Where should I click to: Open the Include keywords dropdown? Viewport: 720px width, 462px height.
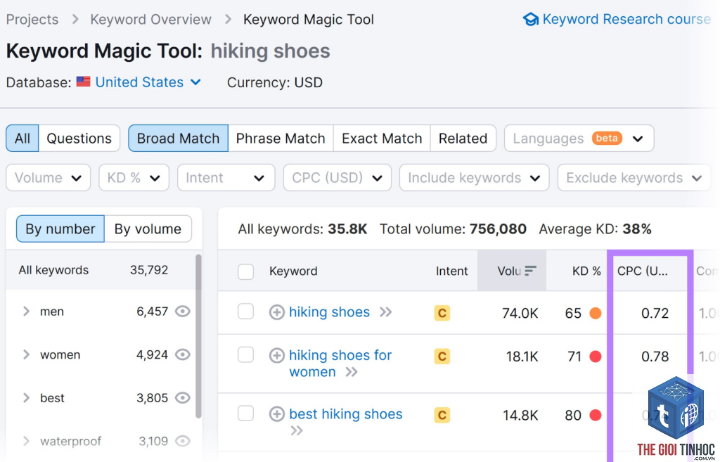[x=475, y=178]
